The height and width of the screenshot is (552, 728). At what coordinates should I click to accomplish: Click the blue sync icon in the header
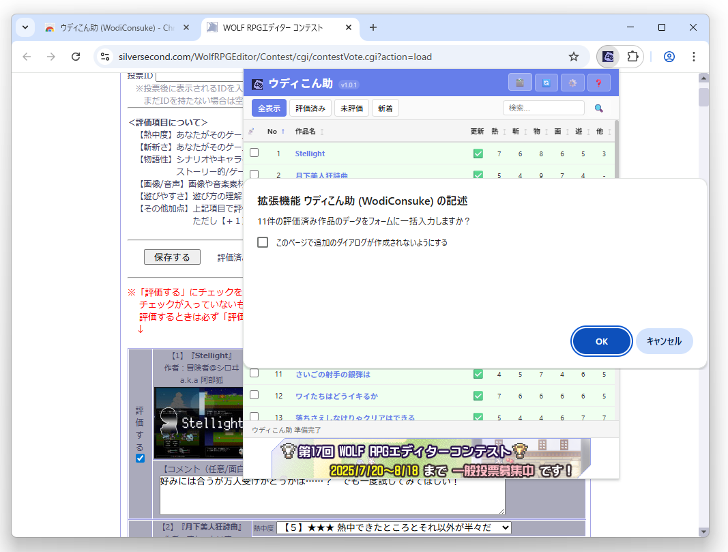pyautogui.click(x=546, y=82)
